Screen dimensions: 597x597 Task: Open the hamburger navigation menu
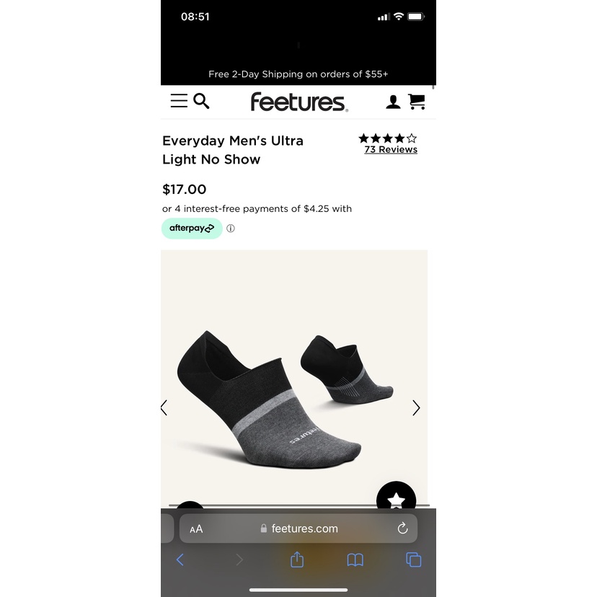(x=179, y=101)
